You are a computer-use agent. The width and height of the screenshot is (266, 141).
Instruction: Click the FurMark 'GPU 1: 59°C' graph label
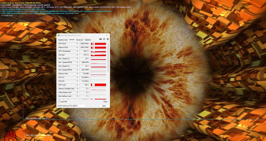tap(38, 135)
